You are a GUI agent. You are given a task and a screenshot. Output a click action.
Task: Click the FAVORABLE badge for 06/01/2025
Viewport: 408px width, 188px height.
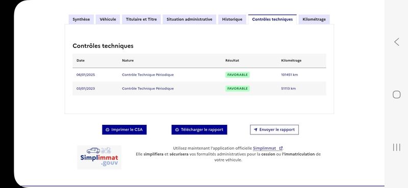tap(237, 75)
